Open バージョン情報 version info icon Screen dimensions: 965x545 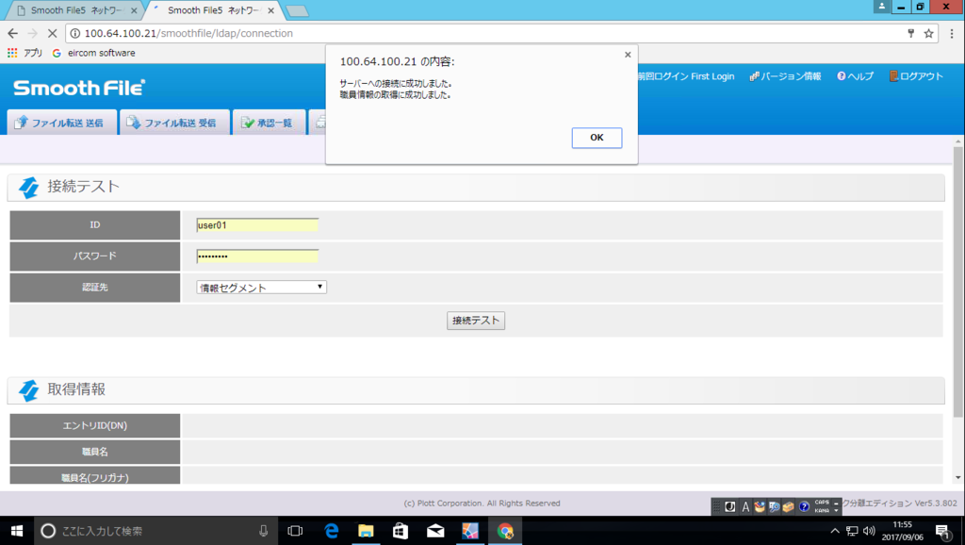coord(756,76)
